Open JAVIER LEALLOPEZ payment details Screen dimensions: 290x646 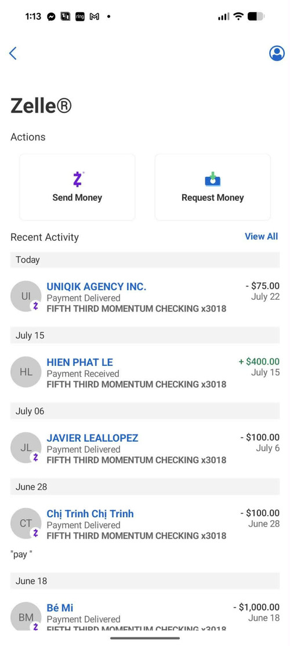coord(145,449)
